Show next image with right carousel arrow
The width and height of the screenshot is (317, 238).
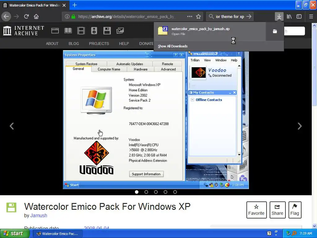coord(300,126)
